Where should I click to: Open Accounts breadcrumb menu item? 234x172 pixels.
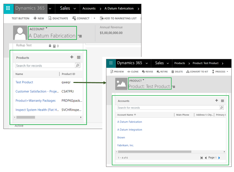89,8
